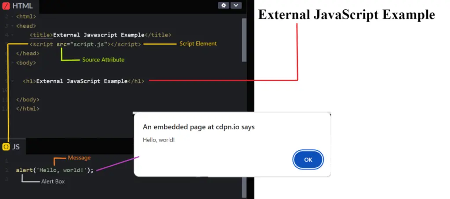Select the JS editor panel title

(x=16, y=147)
